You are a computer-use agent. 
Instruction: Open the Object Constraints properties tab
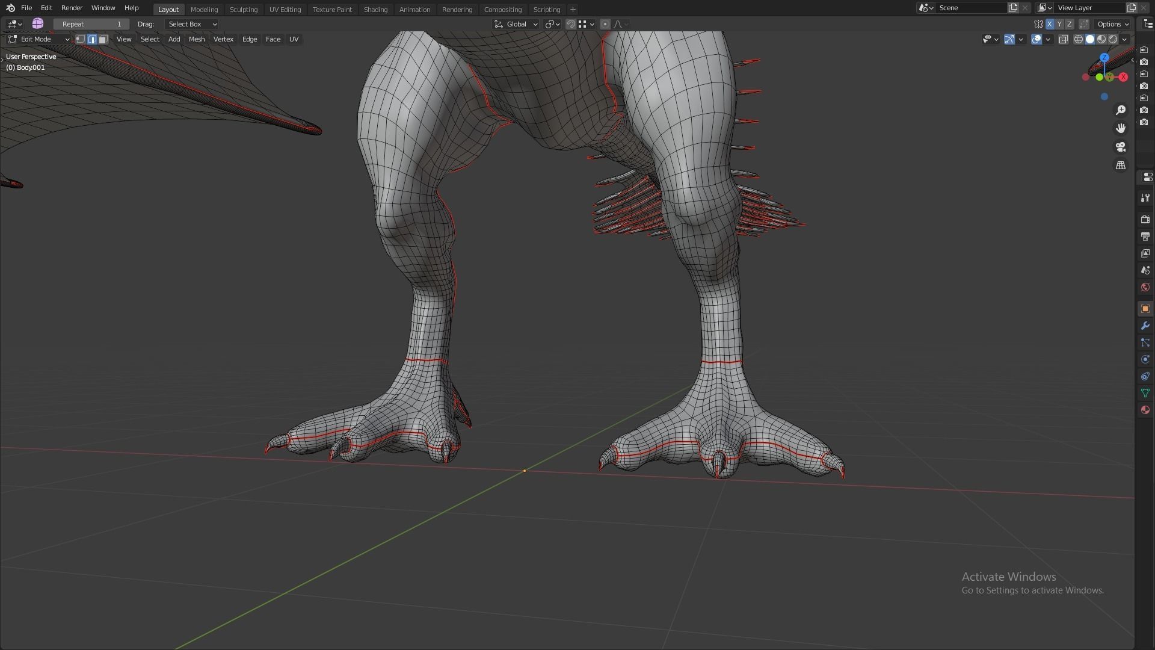1145,376
